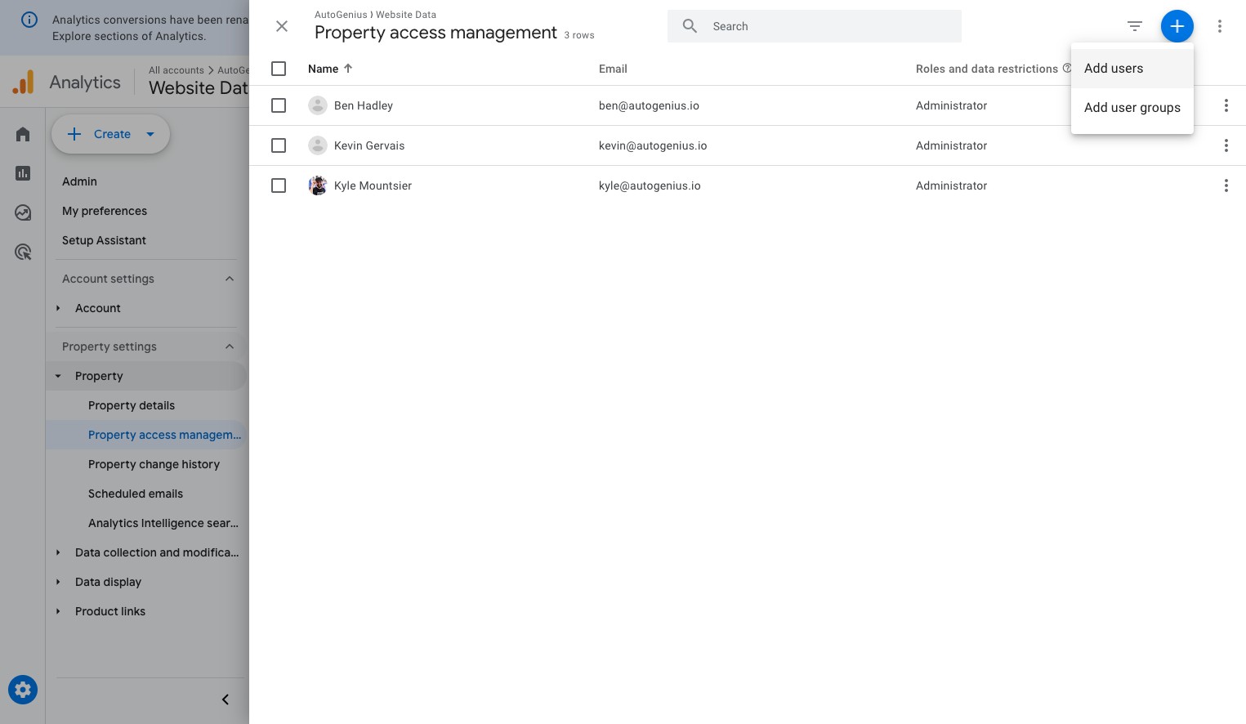The height and width of the screenshot is (724, 1246).
Task: Click ben@autogenius.io email
Action: tap(649, 105)
